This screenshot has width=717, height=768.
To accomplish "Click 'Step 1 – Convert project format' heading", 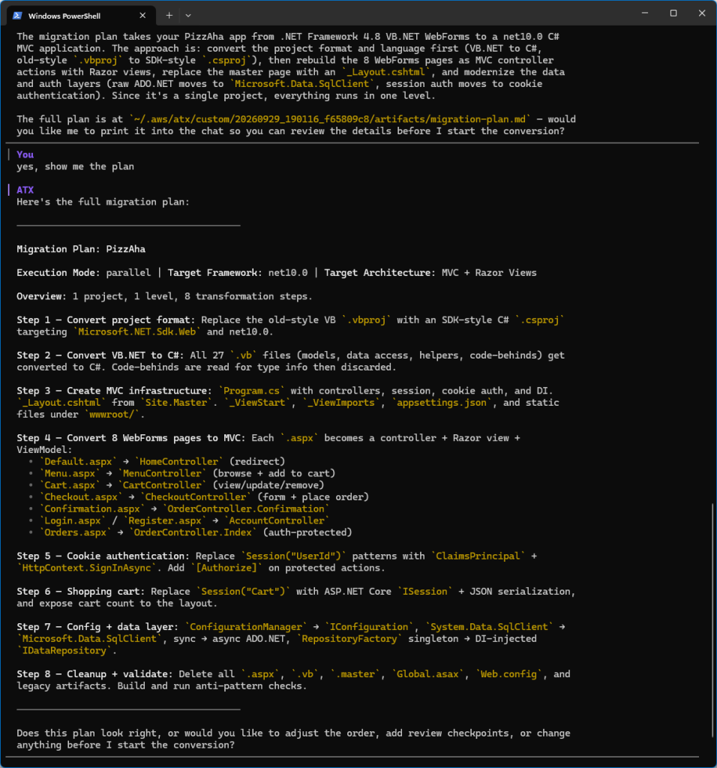I will 106,319.
